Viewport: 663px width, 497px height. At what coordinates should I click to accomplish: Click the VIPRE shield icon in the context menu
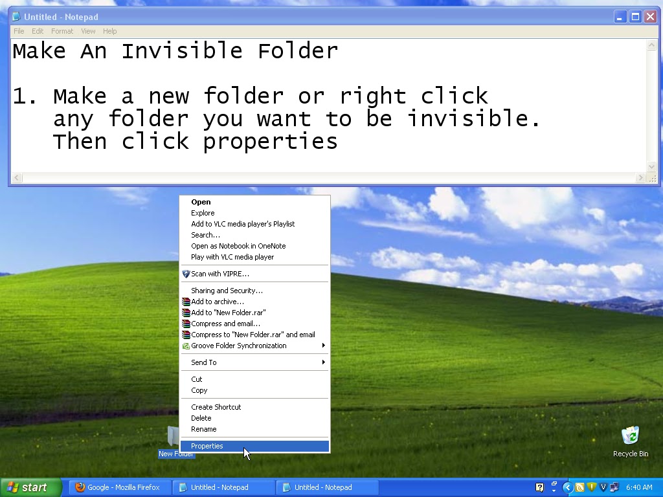tap(186, 272)
